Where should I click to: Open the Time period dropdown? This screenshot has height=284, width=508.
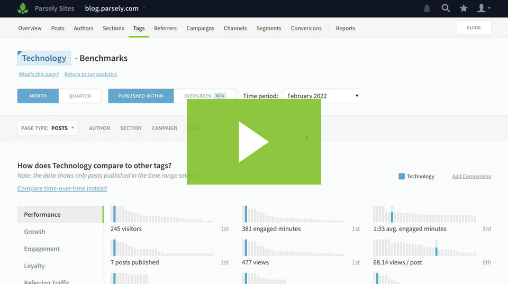[322, 96]
